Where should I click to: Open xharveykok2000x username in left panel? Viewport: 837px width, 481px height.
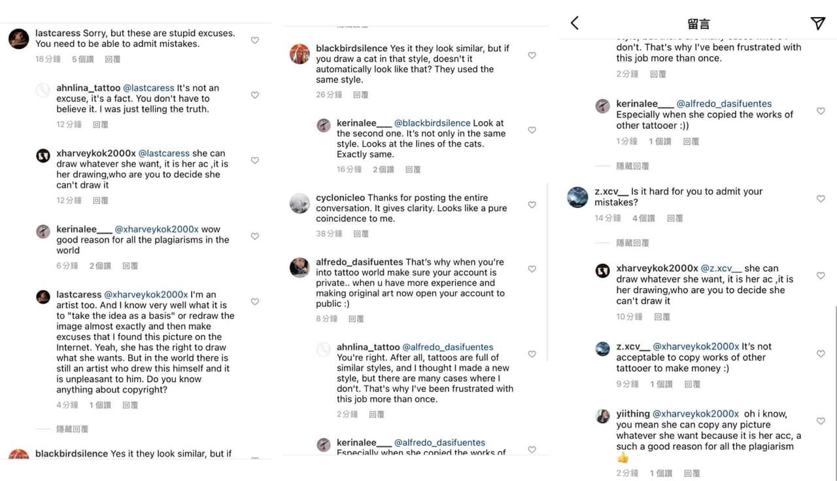coord(96,153)
